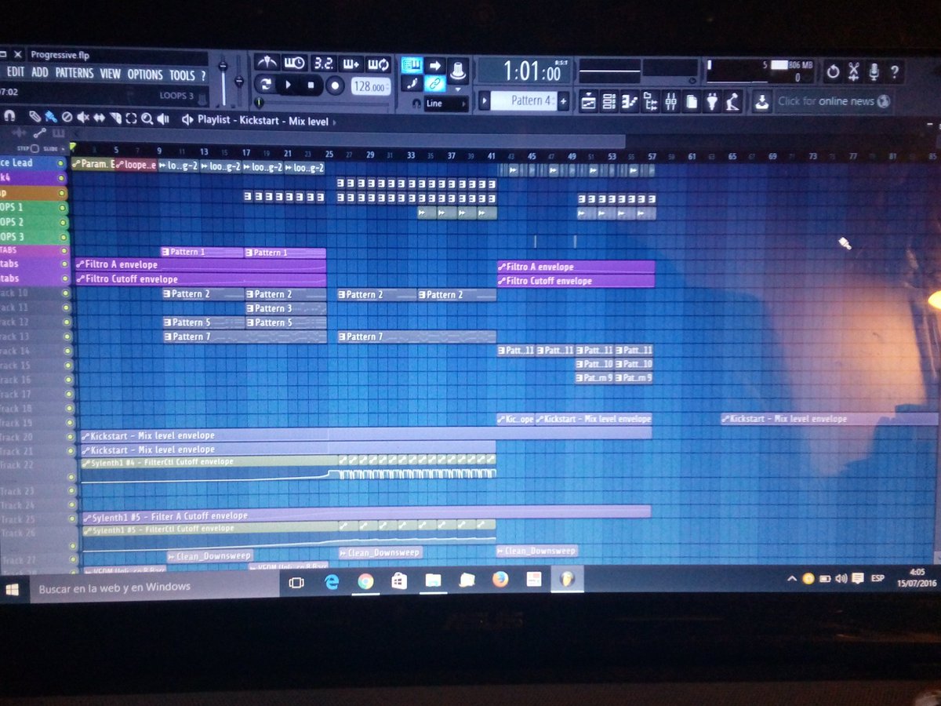
Task: Open the Playlist view icon
Action: point(589,101)
